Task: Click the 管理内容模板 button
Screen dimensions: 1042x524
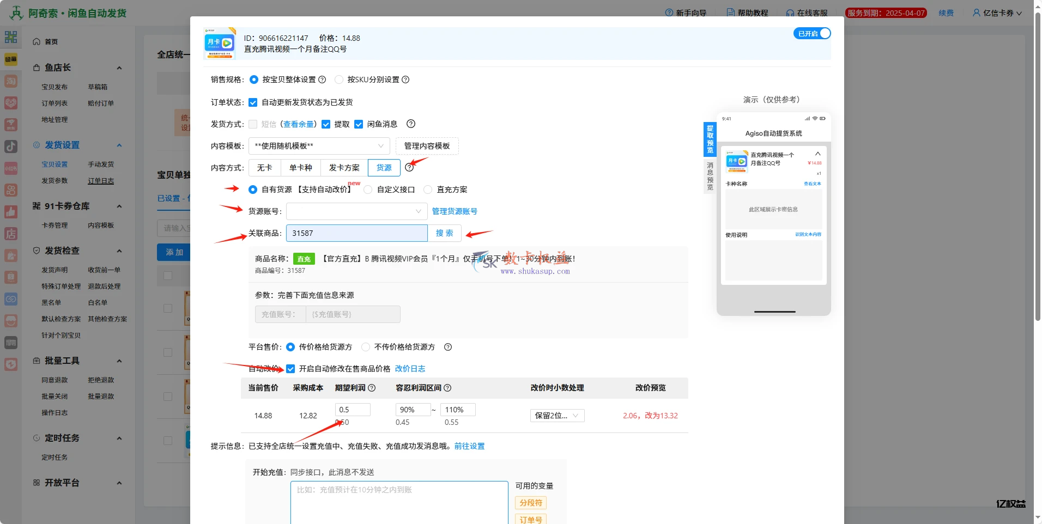Action: tap(427, 146)
